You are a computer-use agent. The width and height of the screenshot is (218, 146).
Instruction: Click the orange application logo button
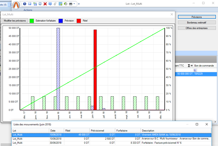coord(17,4)
